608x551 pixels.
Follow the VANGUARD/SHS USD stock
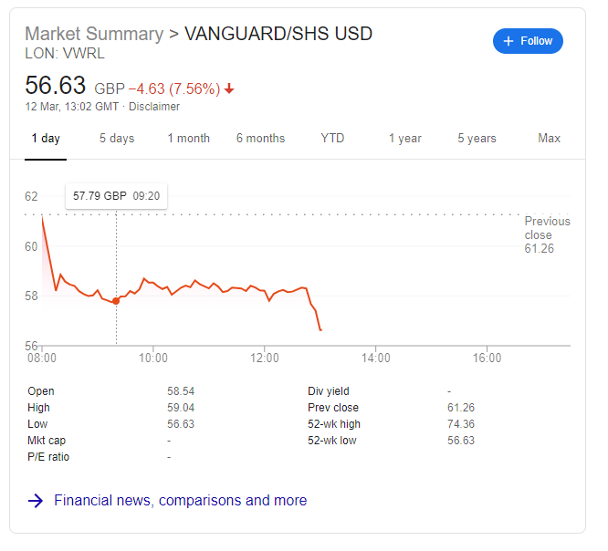coord(528,41)
